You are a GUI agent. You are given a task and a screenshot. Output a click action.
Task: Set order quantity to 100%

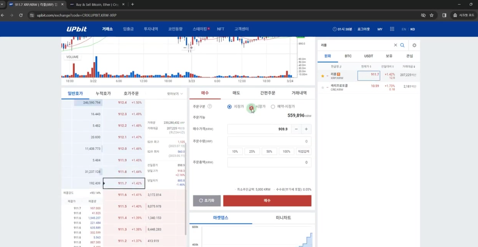(286, 151)
